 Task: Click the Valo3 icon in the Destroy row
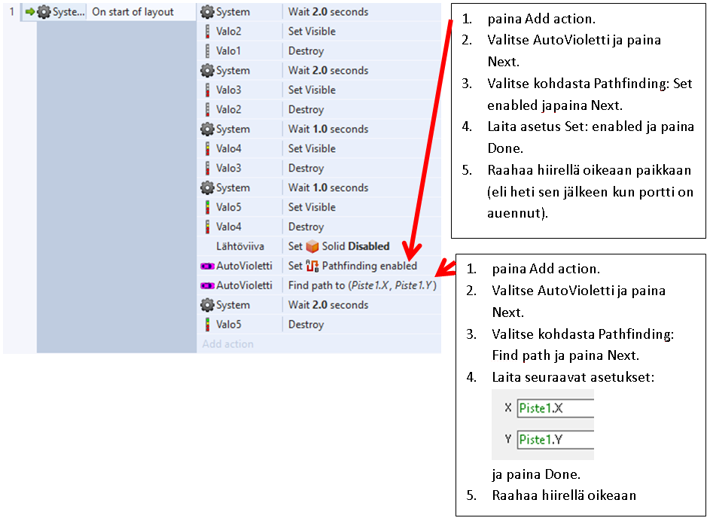click(207, 169)
